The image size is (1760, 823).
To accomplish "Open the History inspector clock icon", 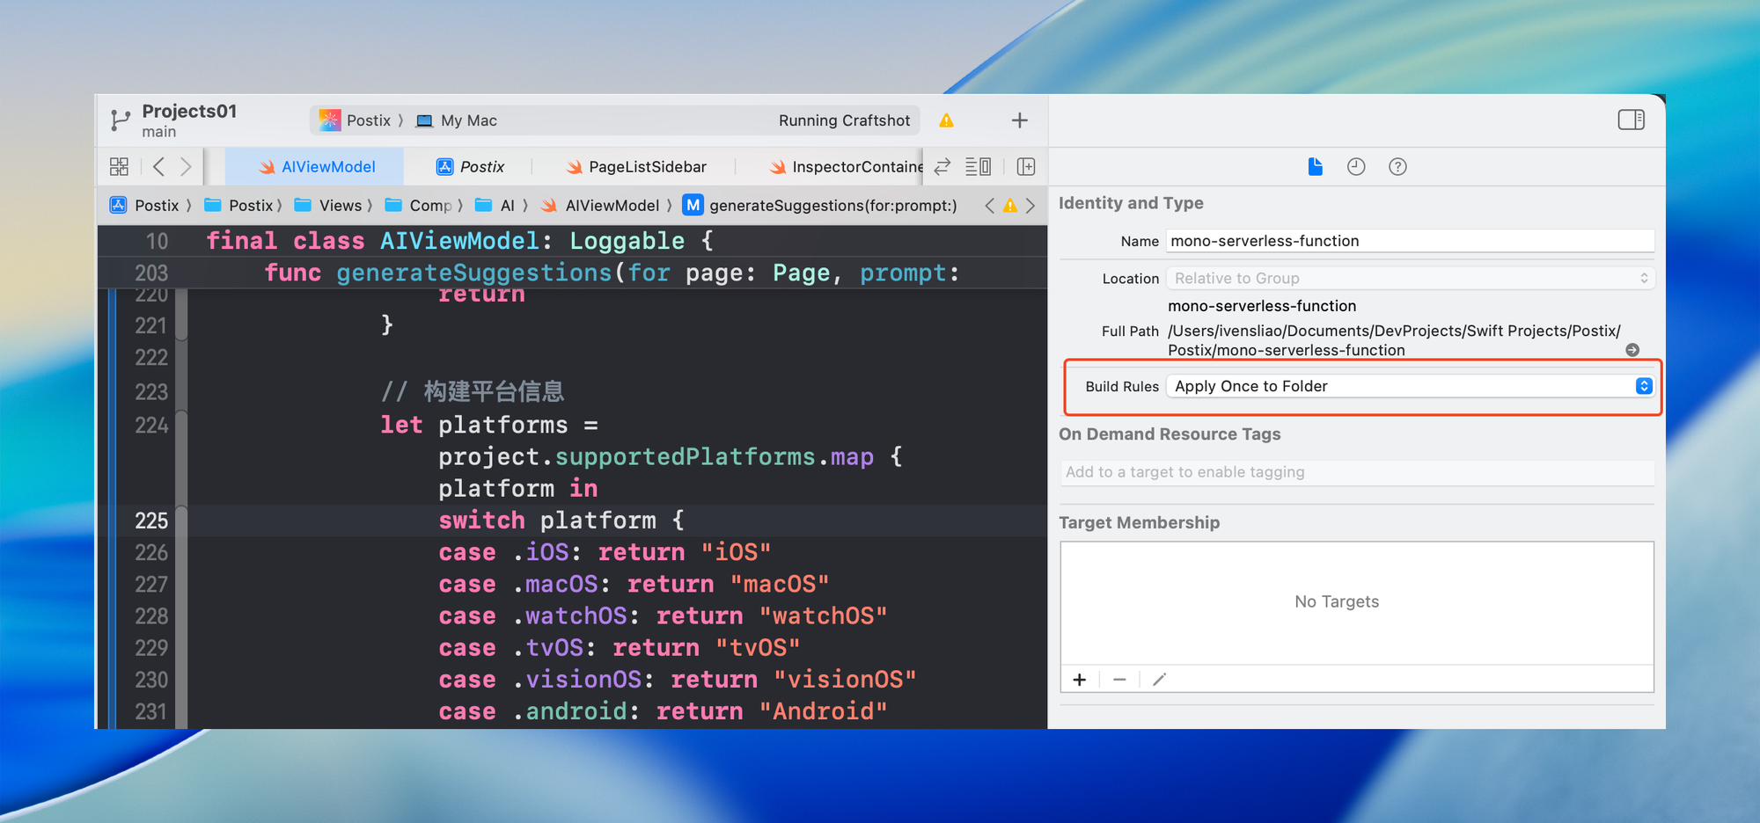I will coord(1356,166).
